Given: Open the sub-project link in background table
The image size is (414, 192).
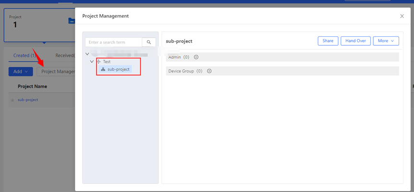Looking at the screenshot, I should click(28, 100).
